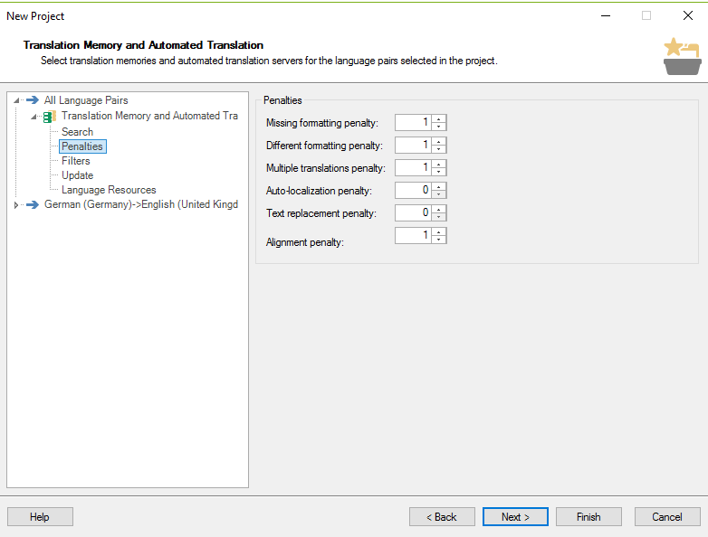The width and height of the screenshot is (708, 537).
Task: Collapse the All Language Pairs node
Action: click(16, 100)
